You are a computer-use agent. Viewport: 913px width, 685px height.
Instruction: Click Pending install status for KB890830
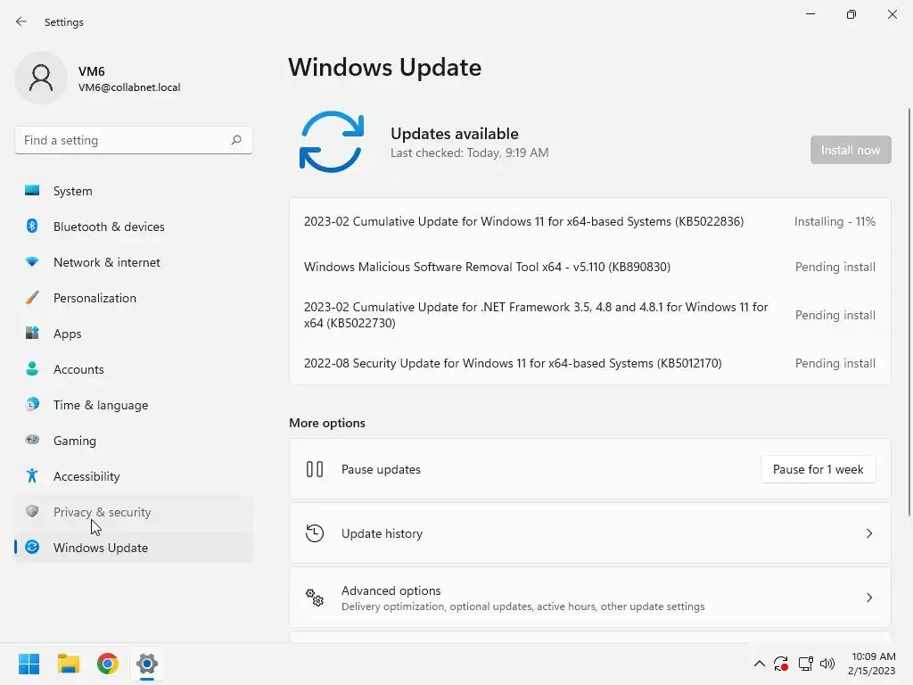835,267
